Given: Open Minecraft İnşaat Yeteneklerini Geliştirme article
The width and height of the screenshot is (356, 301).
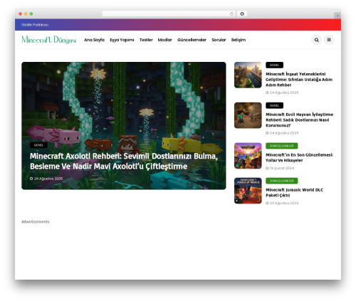Looking at the screenshot, I should [x=299, y=80].
